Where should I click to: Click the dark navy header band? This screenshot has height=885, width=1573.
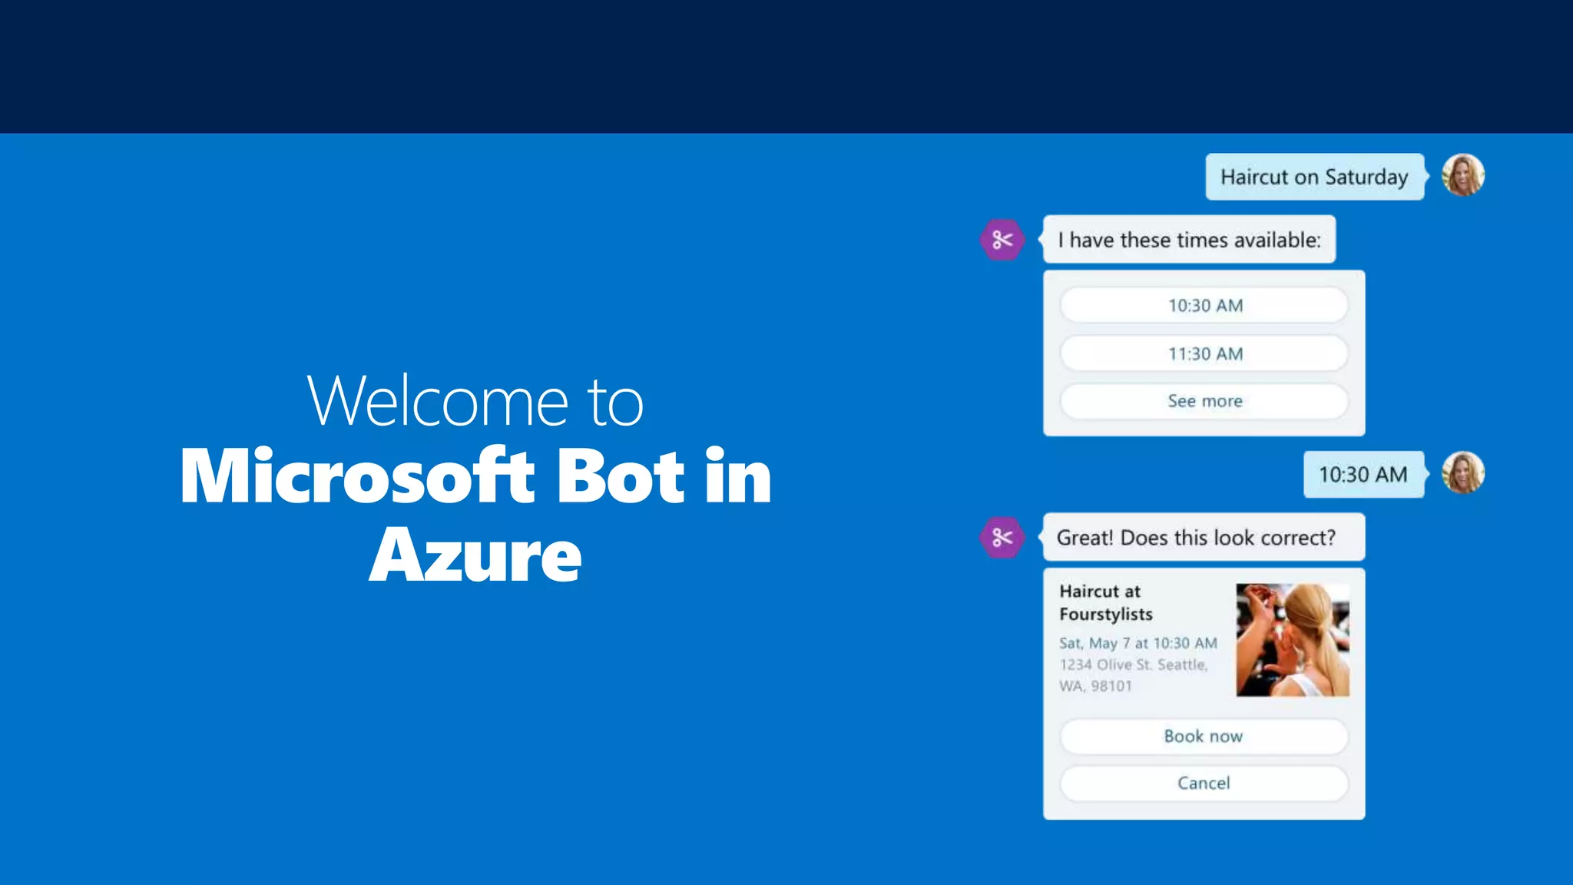click(786, 66)
